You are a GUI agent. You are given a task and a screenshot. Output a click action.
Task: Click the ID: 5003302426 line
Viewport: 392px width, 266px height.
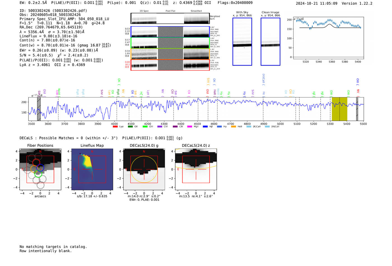pos(53,11)
